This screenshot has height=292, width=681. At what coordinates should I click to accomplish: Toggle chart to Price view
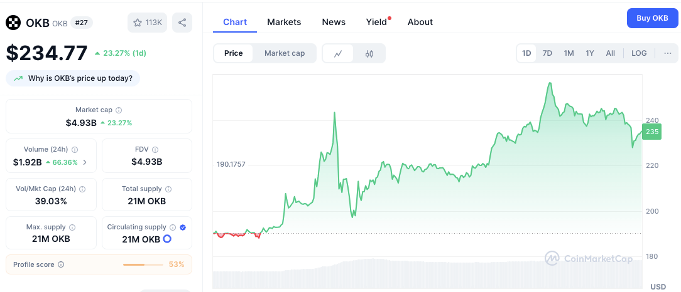(233, 53)
